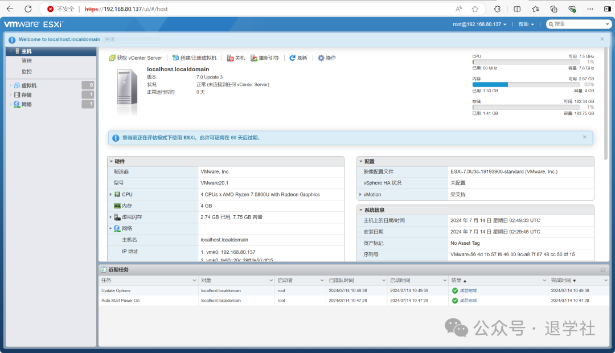Maximize the 近期任务 panel icon
The height and width of the screenshot is (353, 615).
coord(602,270)
